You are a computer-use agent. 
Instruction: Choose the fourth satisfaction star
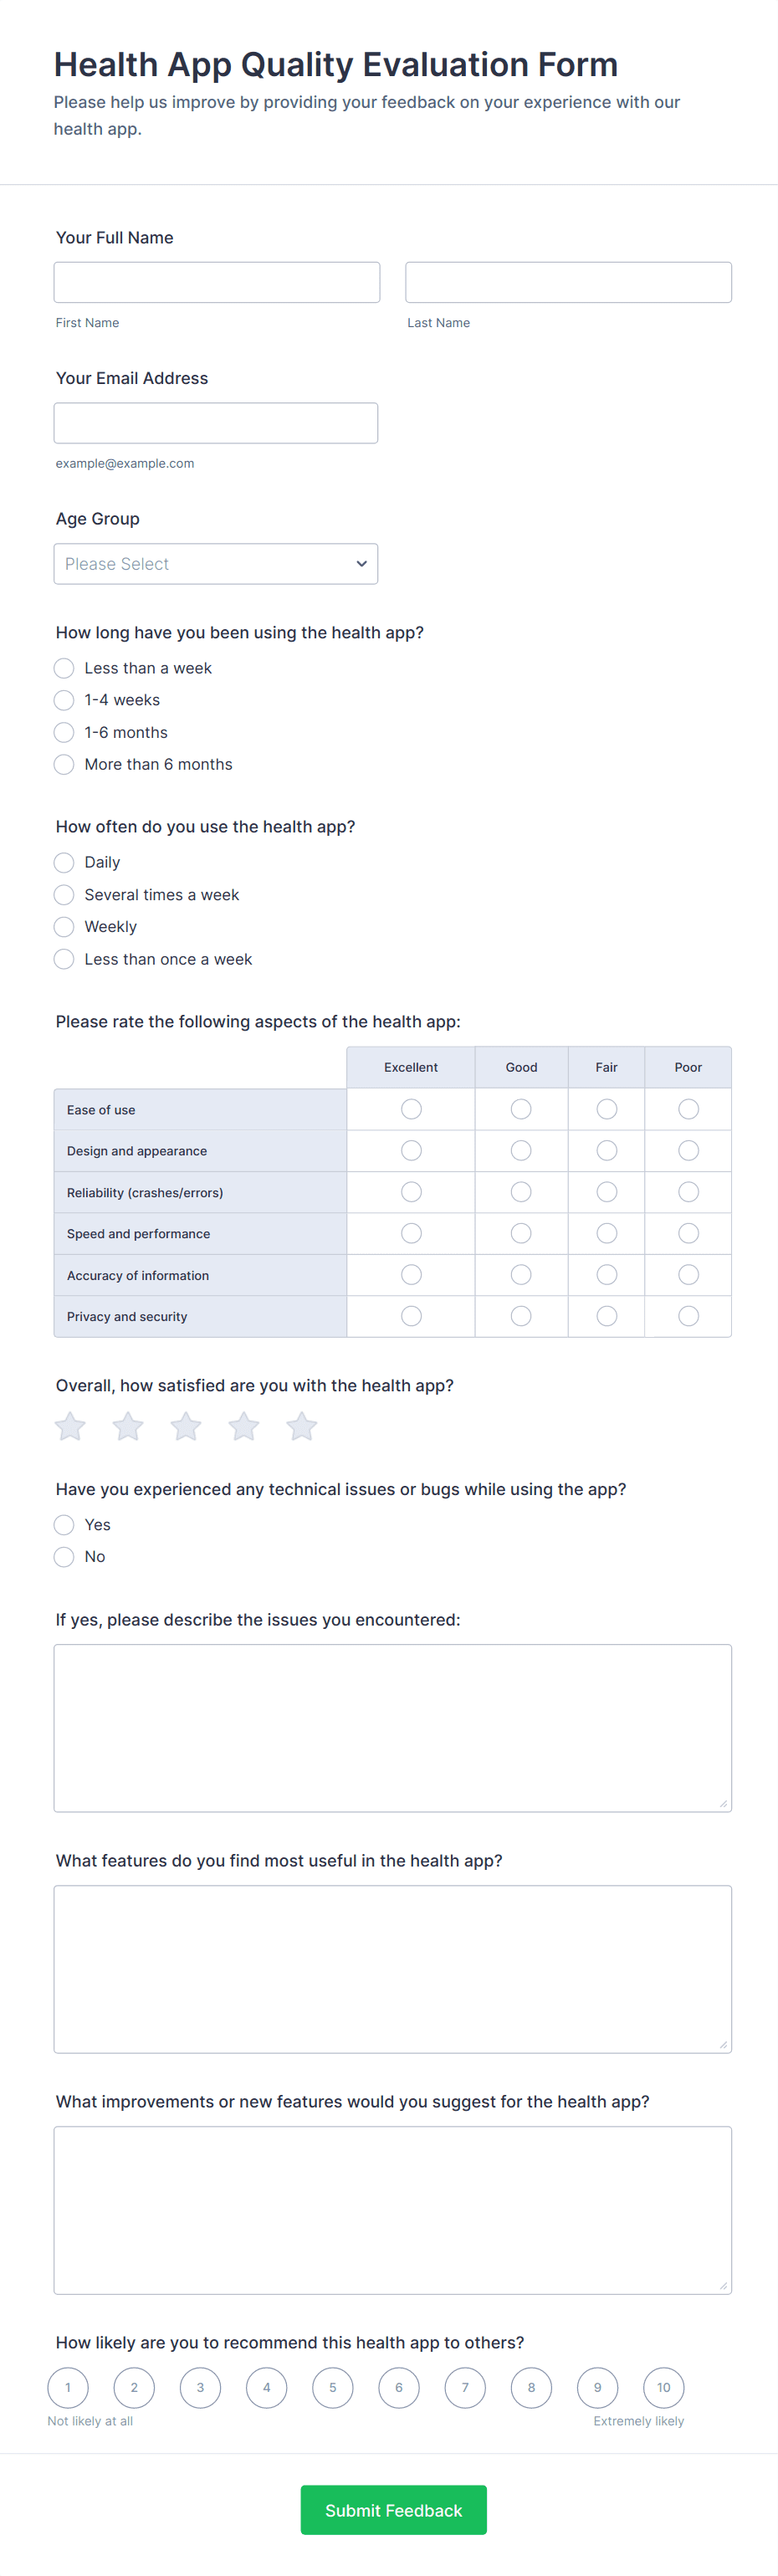[244, 1426]
